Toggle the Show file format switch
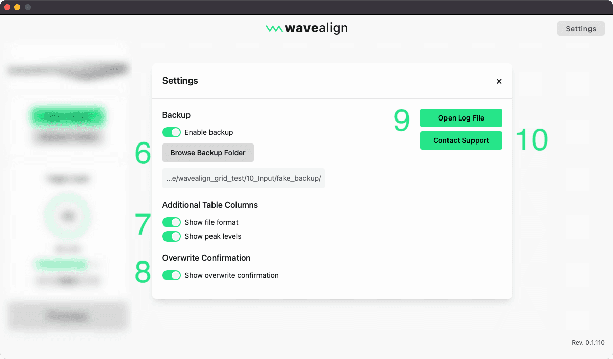Viewport: 613px width, 359px height. [x=172, y=222]
